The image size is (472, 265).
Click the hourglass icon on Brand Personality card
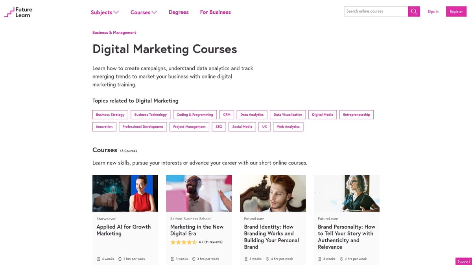pyautogui.click(x=320, y=259)
